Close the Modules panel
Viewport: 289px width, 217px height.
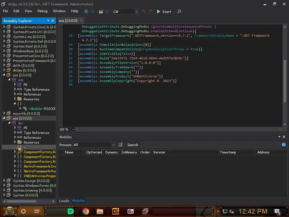pyautogui.click(x=284, y=137)
